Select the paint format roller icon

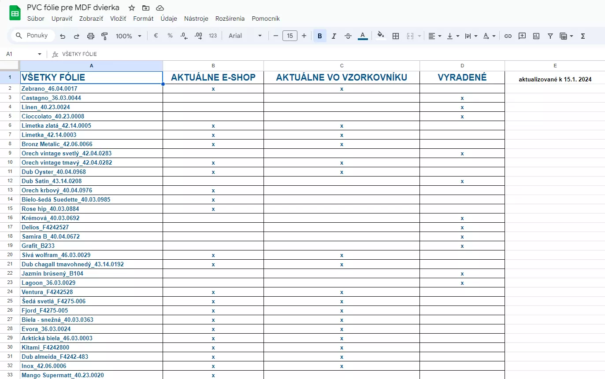tap(104, 36)
